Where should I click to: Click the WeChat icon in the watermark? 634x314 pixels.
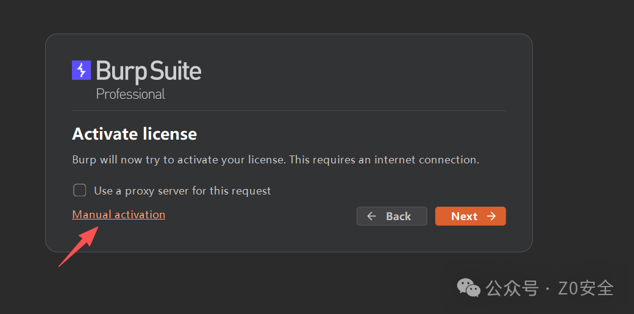click(x=468, y=287)
